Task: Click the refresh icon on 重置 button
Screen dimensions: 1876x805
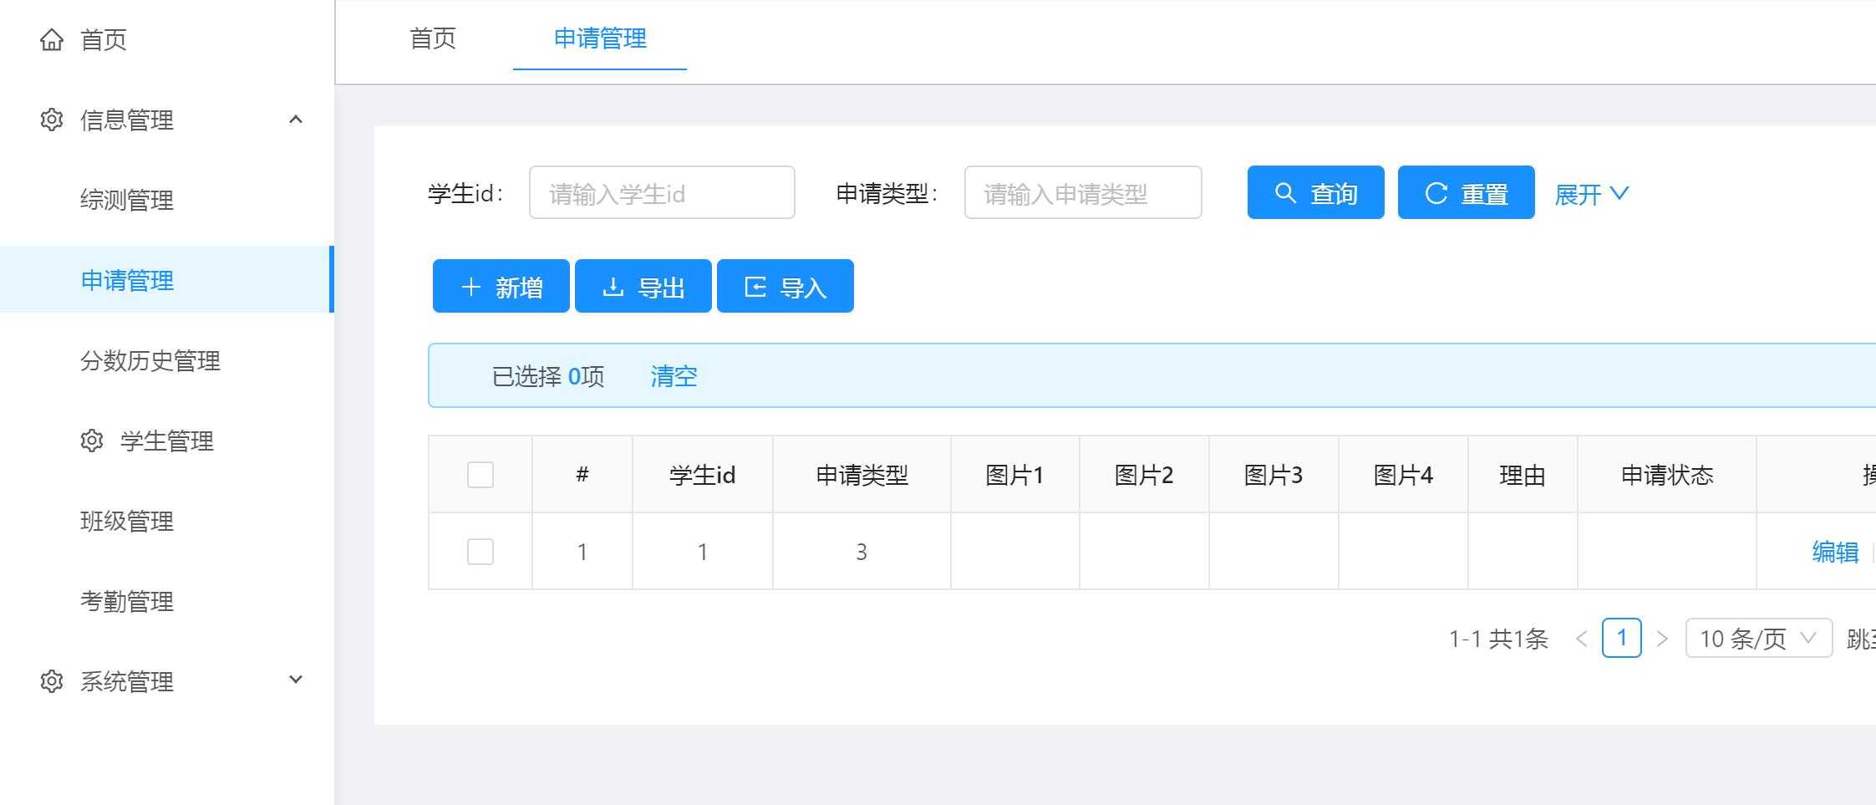Action: tap(1436, 193)
